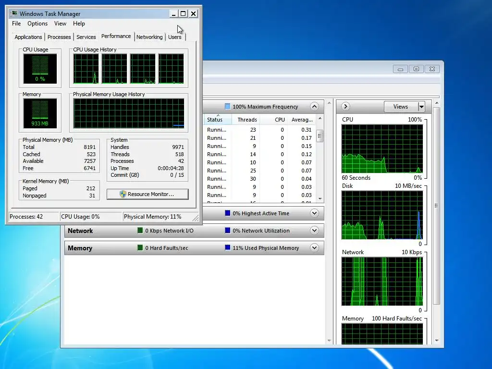
Task: Click the process list scroll down arrow
Action: click(x=320, y=198)
